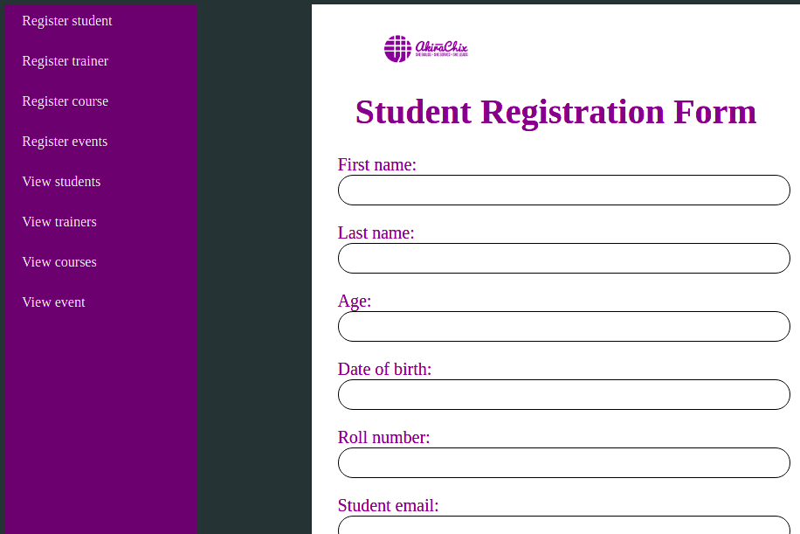Click into the Last name field
The image size is (800, 534).
(x=563, y=259)
